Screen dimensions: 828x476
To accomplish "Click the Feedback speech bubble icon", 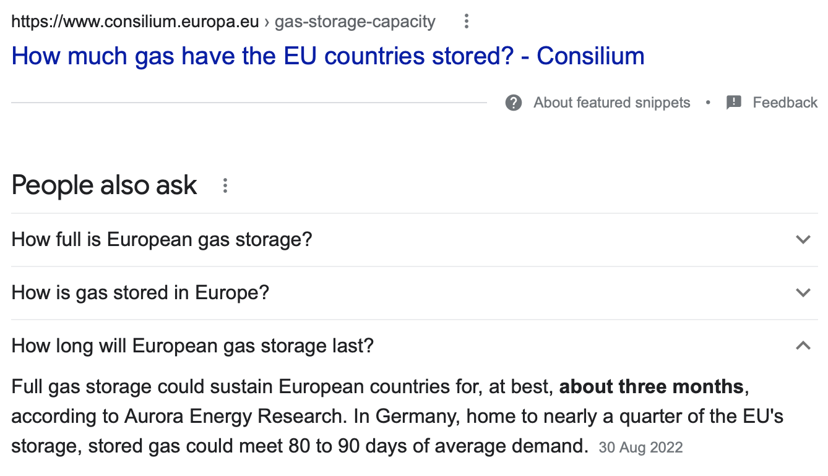I will pyautogui.click(x=734, y=103).
